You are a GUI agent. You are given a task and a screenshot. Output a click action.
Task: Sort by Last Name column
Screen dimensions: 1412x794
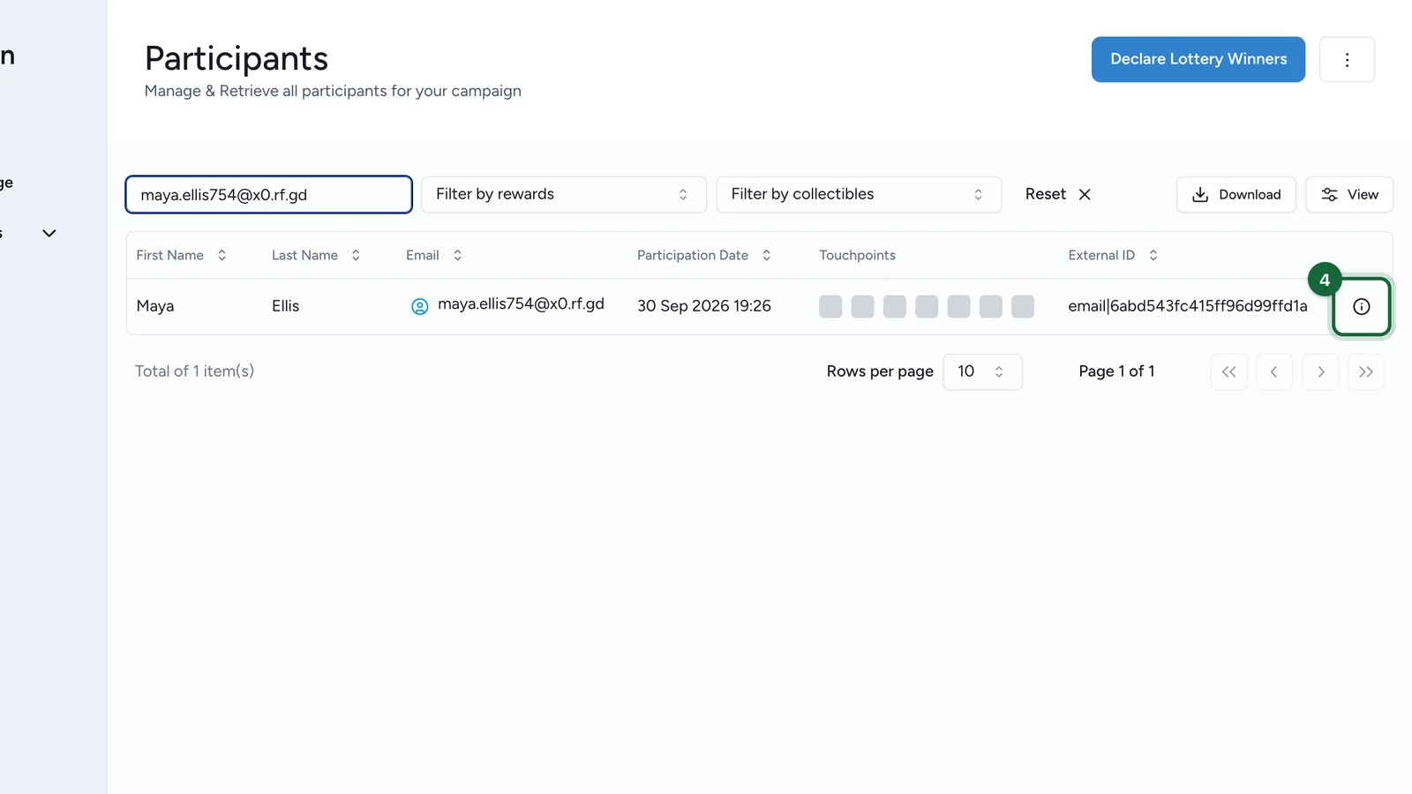click(x=316, y=255)
